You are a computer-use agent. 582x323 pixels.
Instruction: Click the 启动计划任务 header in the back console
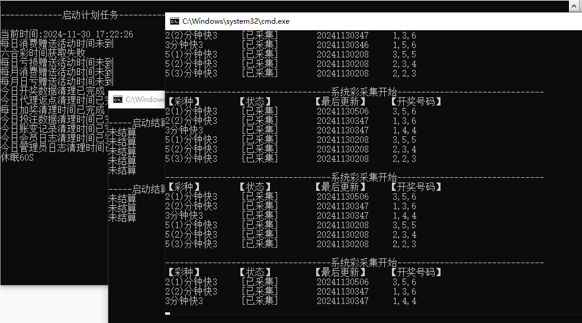(x=90, y=15)
